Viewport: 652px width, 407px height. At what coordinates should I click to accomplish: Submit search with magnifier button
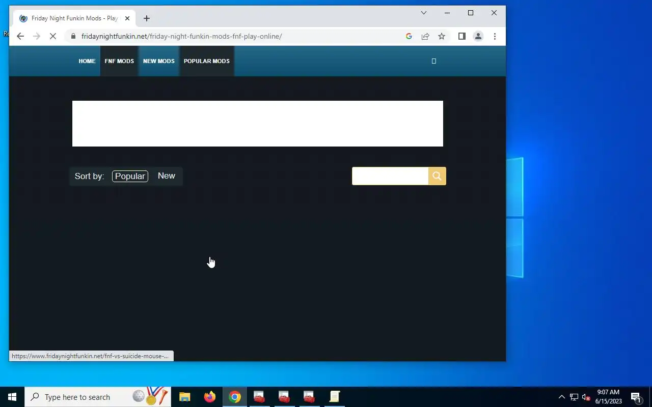(x=437, y=176)
